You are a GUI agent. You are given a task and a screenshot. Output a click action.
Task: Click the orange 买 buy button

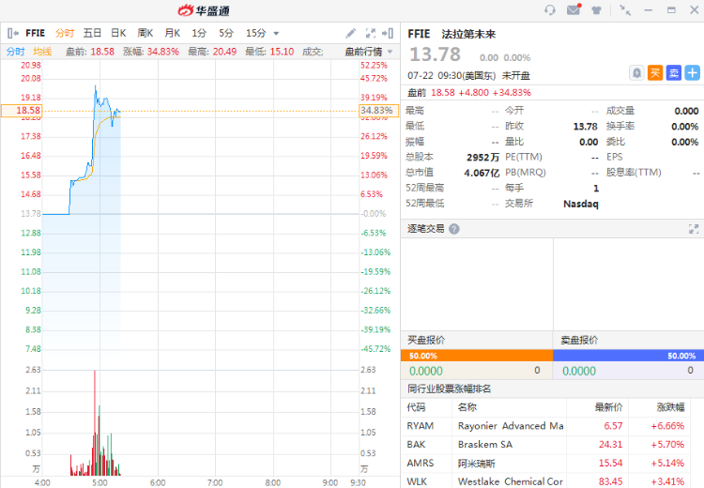[x=655, y=72]
